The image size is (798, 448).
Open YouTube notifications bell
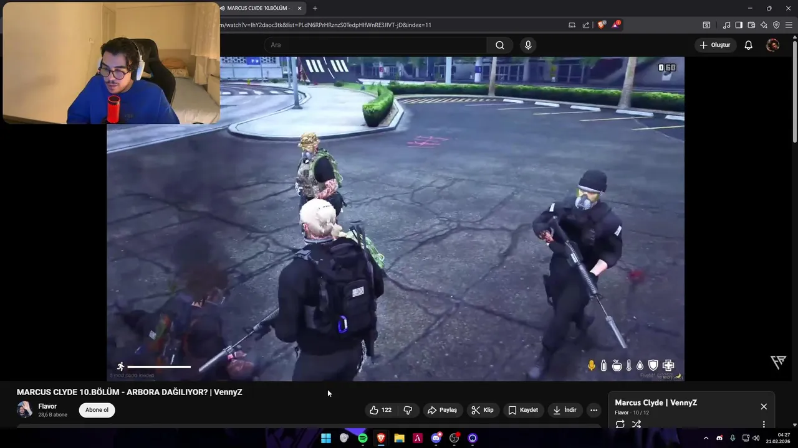(x=749, y=45)
